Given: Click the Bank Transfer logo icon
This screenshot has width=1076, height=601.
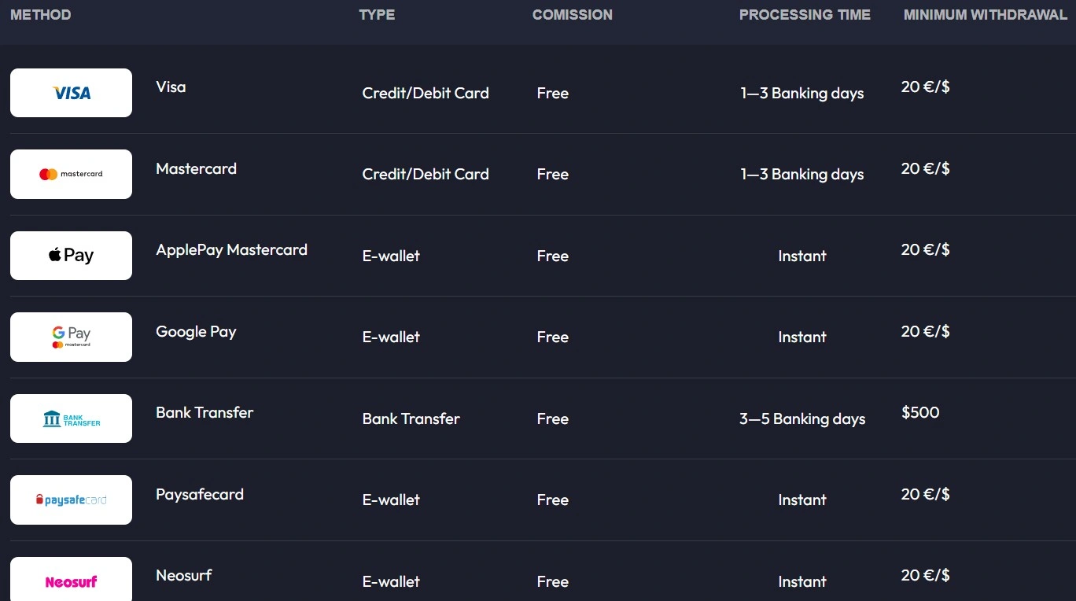Looking at the screenshot, I should click(71, 418).
